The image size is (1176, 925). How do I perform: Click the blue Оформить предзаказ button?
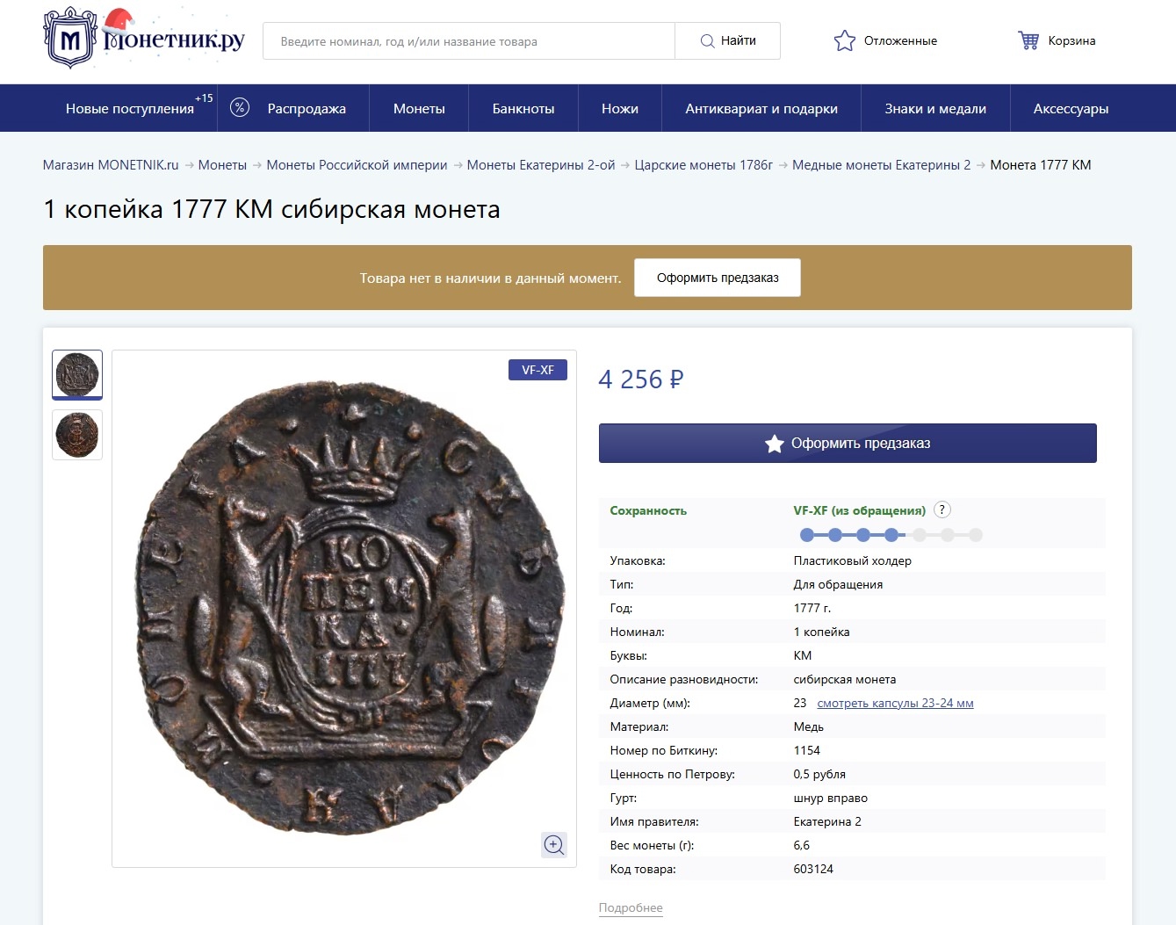(848, 444)
